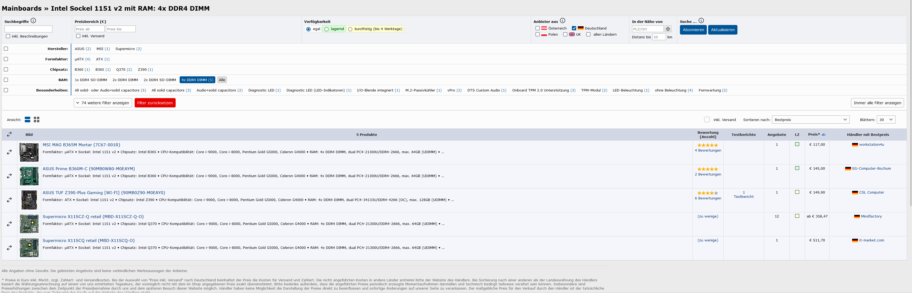Click compare icon for Supermicro X11SCQ retail
The height and width of the screenshot is (293, 912).
pos(9,248)
